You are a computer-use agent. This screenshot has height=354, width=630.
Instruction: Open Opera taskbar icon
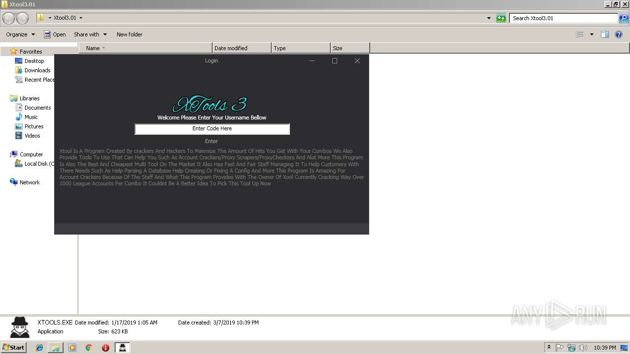(105, 348)
